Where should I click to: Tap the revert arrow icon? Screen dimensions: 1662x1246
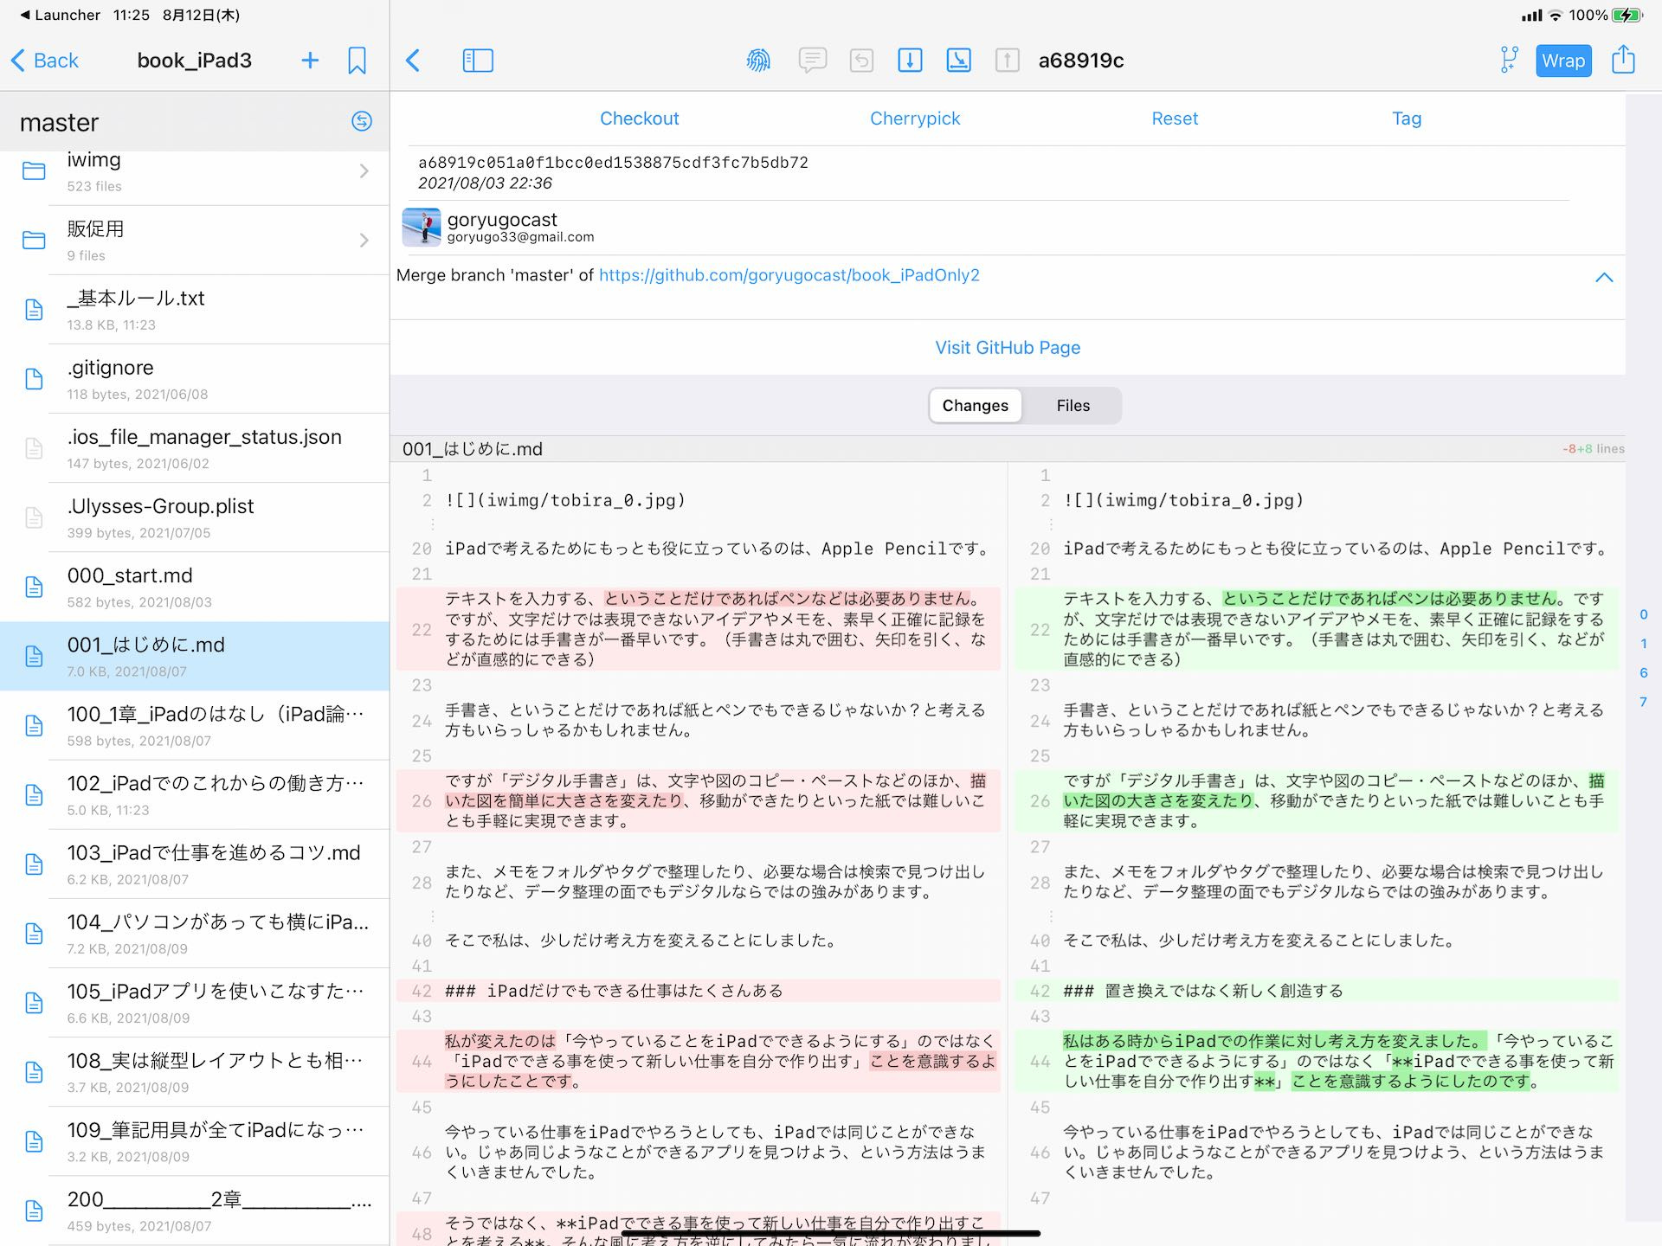pos(861,61)
